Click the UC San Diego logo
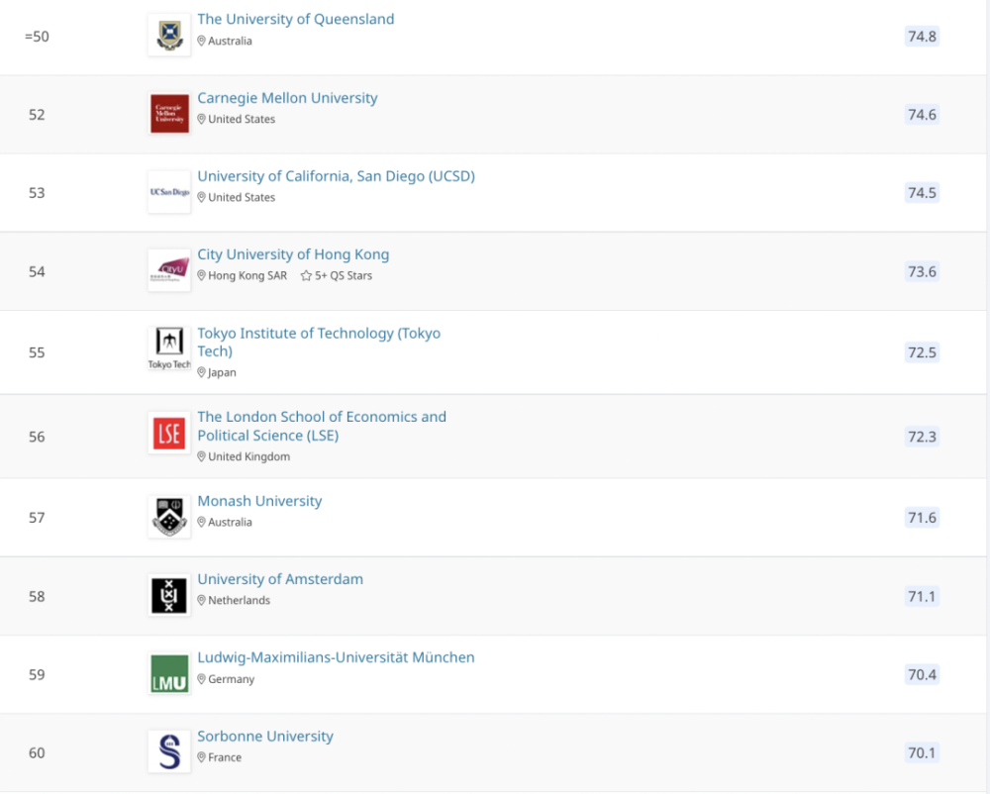The height and width of the screenshot is (794, 990). point(169,192)
